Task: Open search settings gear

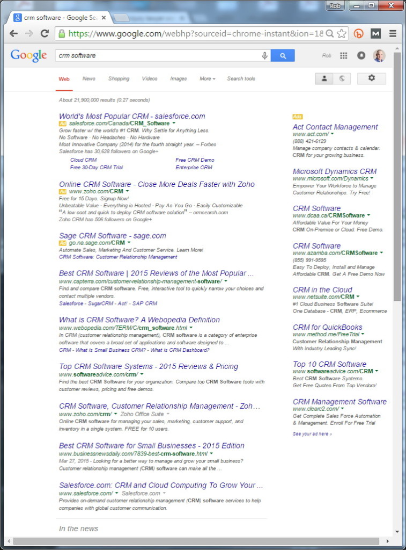Action: pyautogui.click(x=372, y=78)
